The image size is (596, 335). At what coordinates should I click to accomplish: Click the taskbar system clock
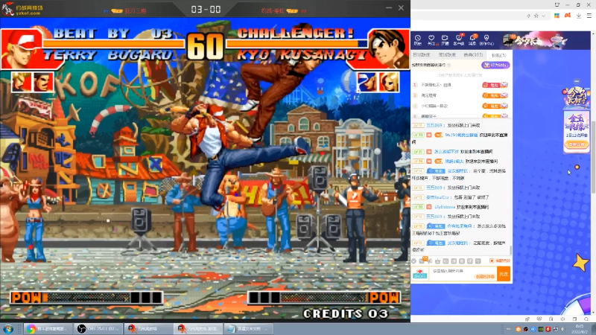point(580,329)
